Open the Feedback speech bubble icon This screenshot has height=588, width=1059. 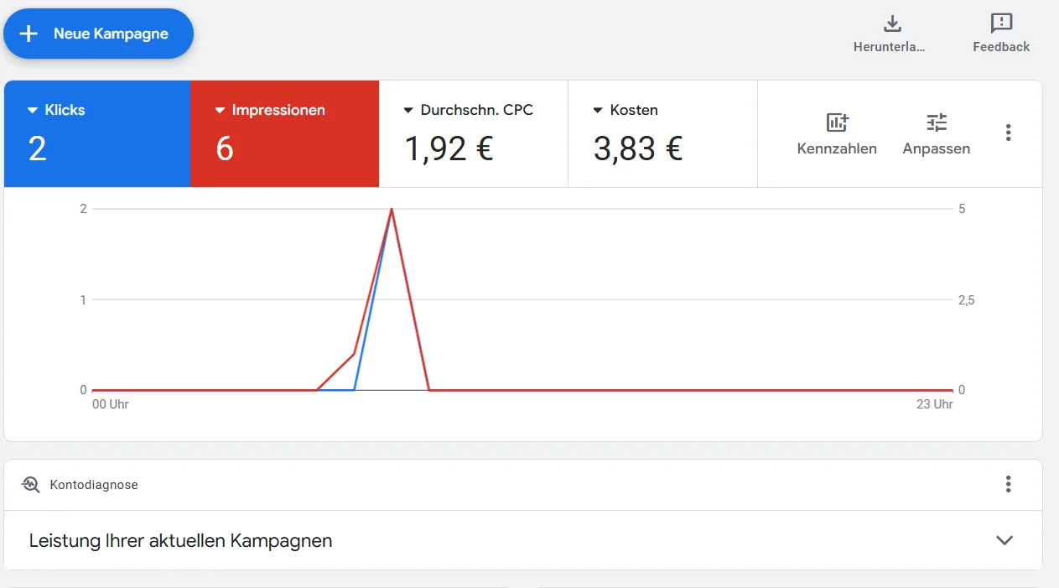click(x=1001, y=23)
